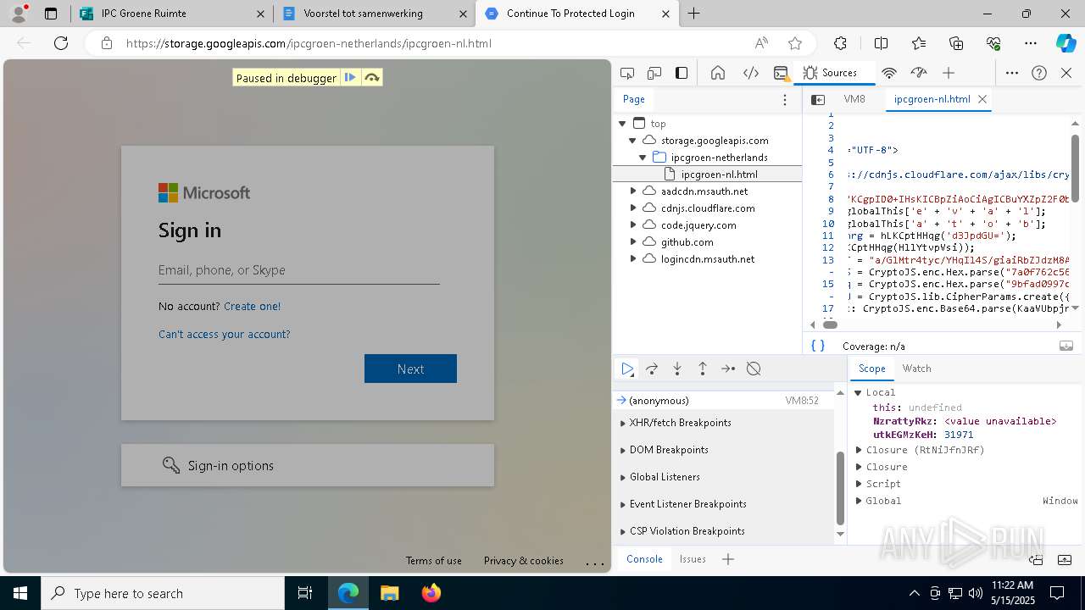
Task: Click the Email, phone, or Skype field
Action: 298,270
